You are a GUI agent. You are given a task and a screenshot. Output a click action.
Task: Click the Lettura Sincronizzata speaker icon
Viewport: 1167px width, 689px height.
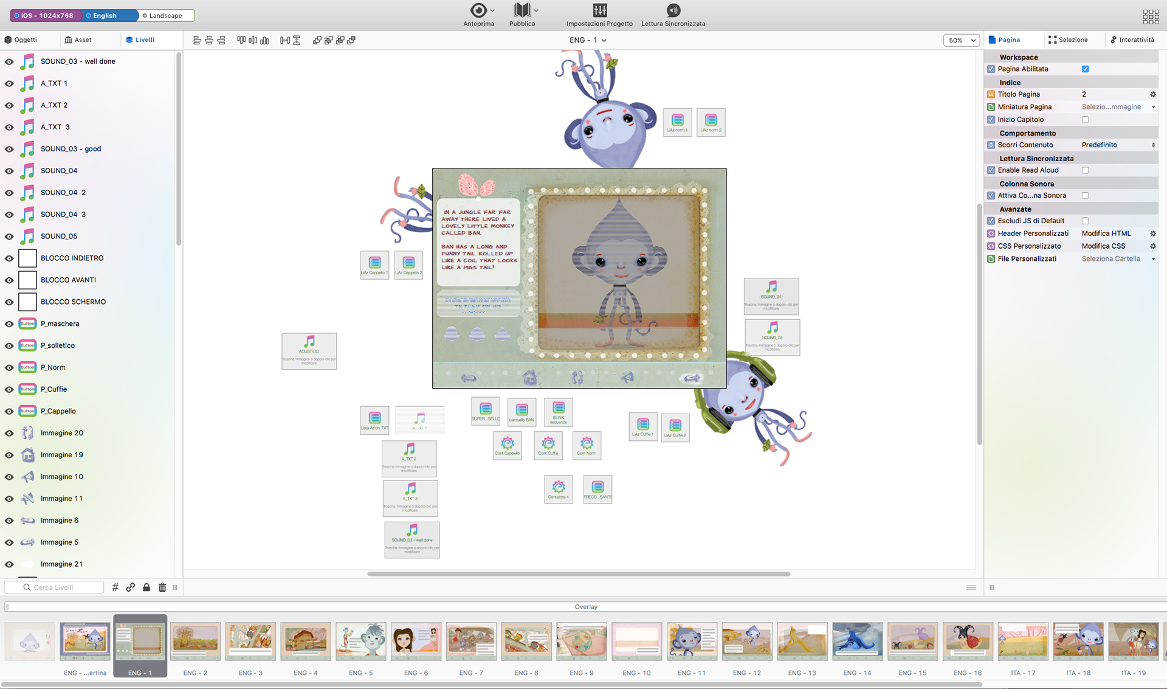point(673,10)
